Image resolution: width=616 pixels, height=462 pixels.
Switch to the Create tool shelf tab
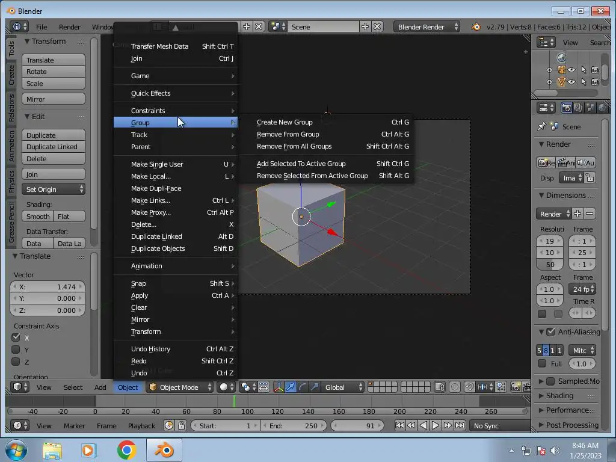point(11,75)
